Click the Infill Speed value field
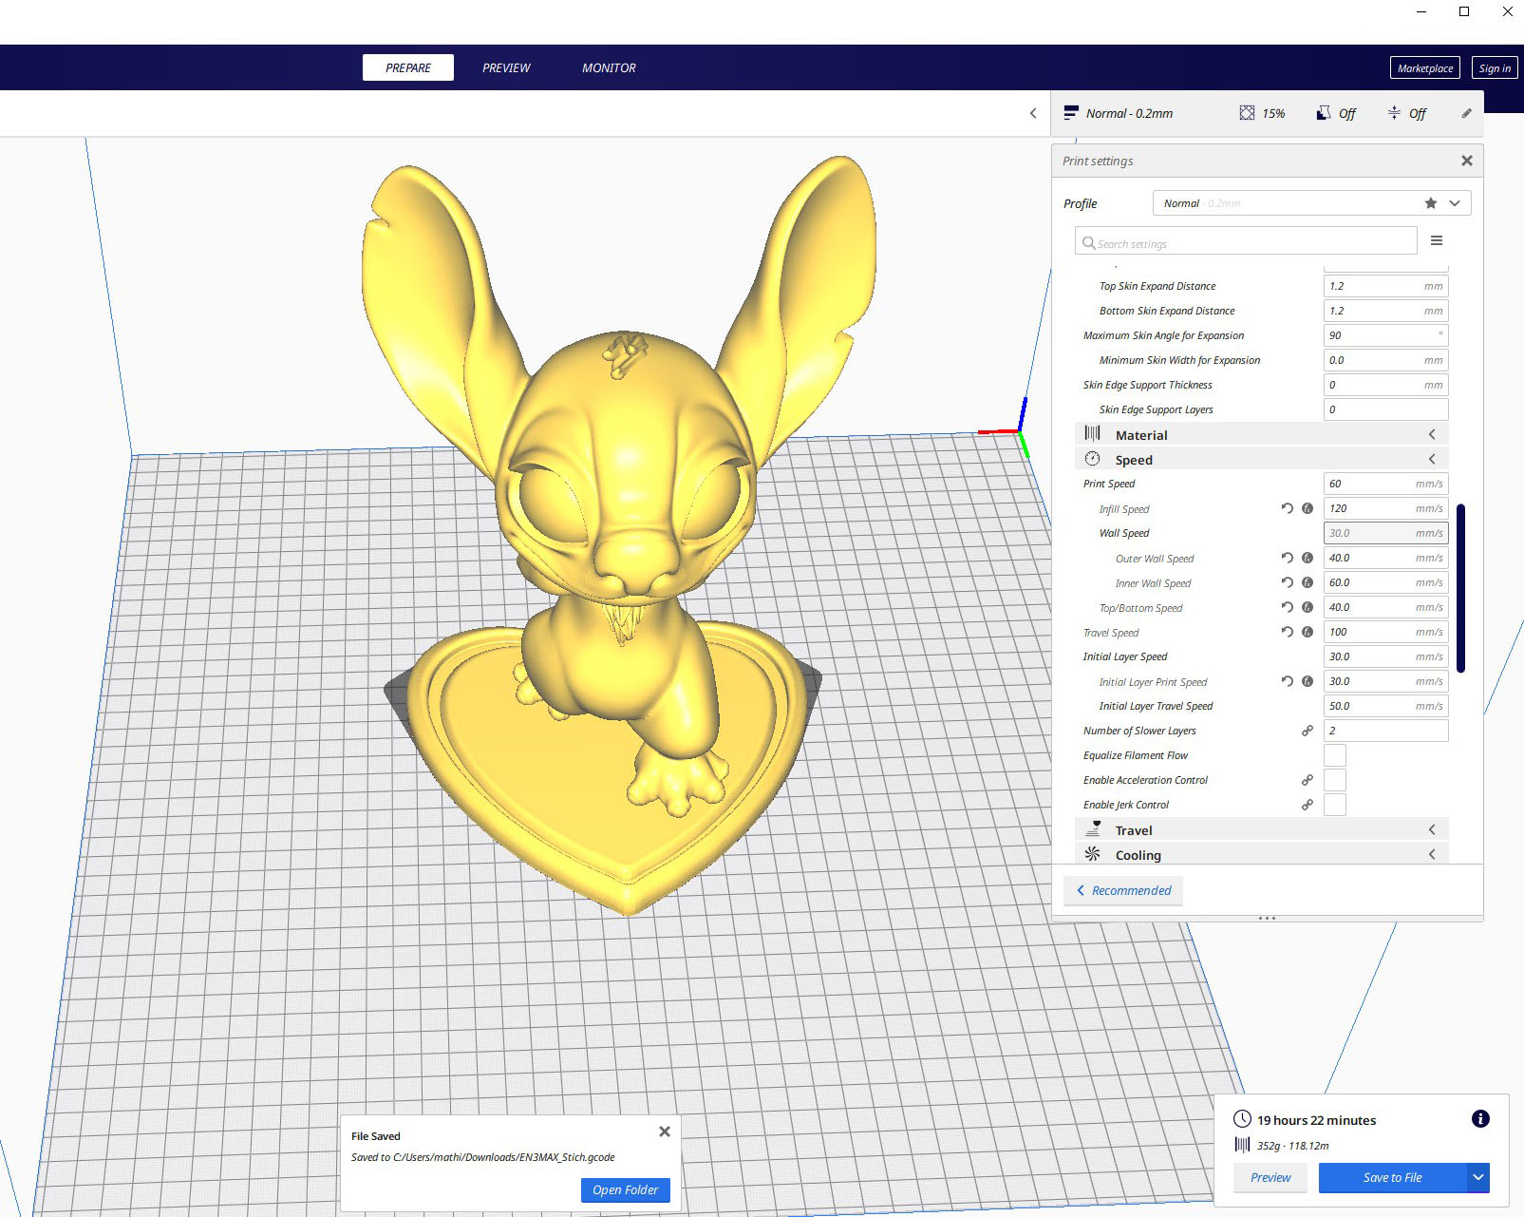The width and height of the screenshot is (1524, 1217). tap(1385, 508)
